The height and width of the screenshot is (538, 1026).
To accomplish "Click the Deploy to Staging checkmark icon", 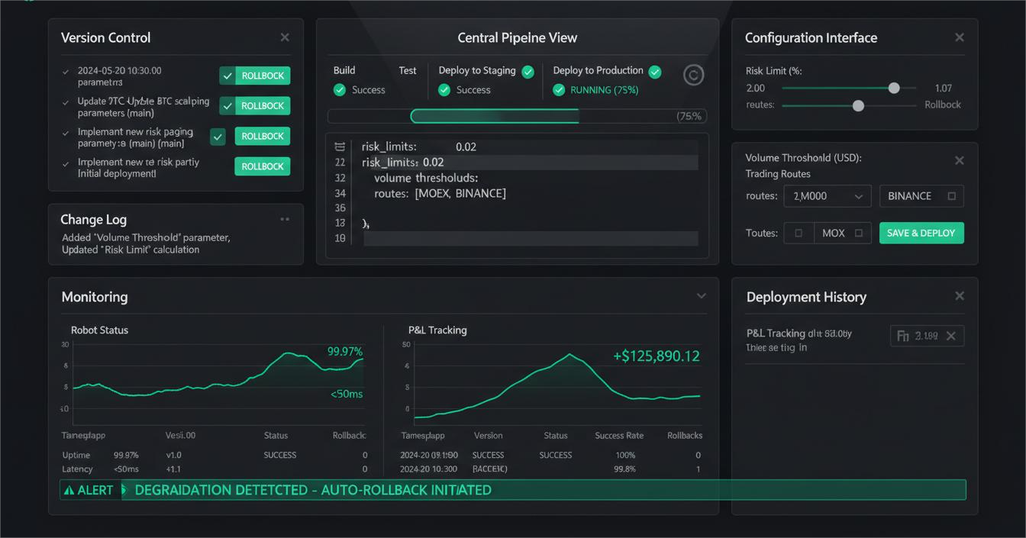I will click(528, 72).
